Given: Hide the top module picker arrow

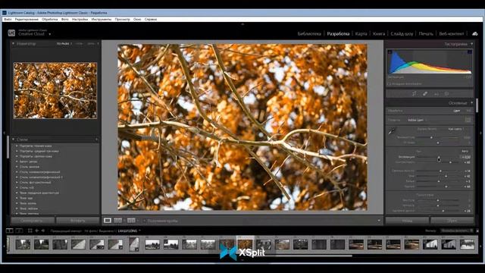Looking at the screenshot, I should 242,24.
